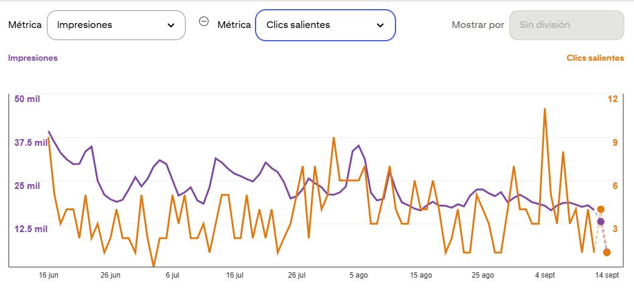Click the 16 jun date axis label
Screen dimensions: 634x288
(49, 275)
